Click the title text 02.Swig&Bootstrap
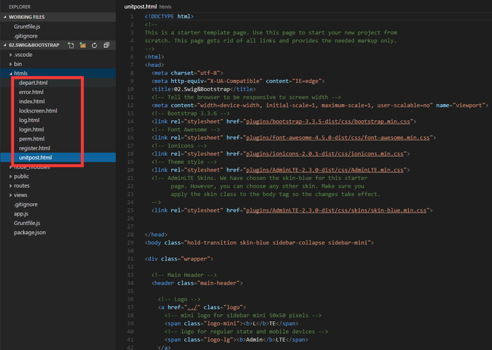The image size is (492, 350). 202,89
